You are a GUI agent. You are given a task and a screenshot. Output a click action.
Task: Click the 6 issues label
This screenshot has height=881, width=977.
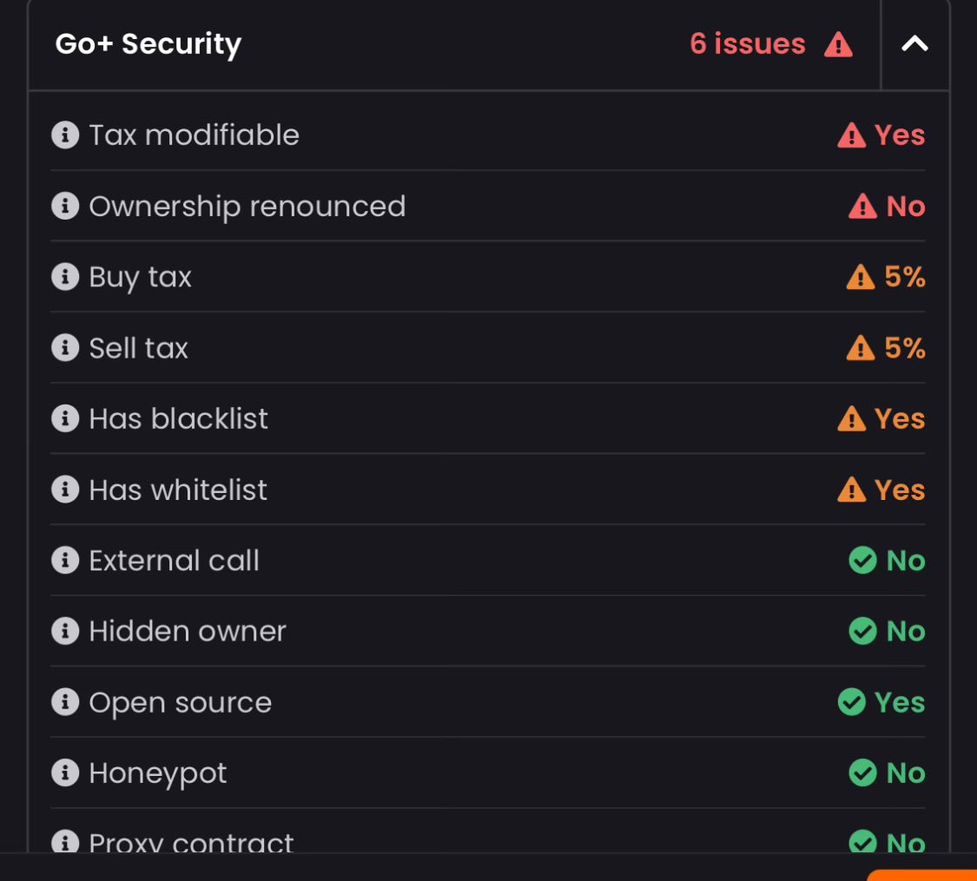tap(747, 43)
